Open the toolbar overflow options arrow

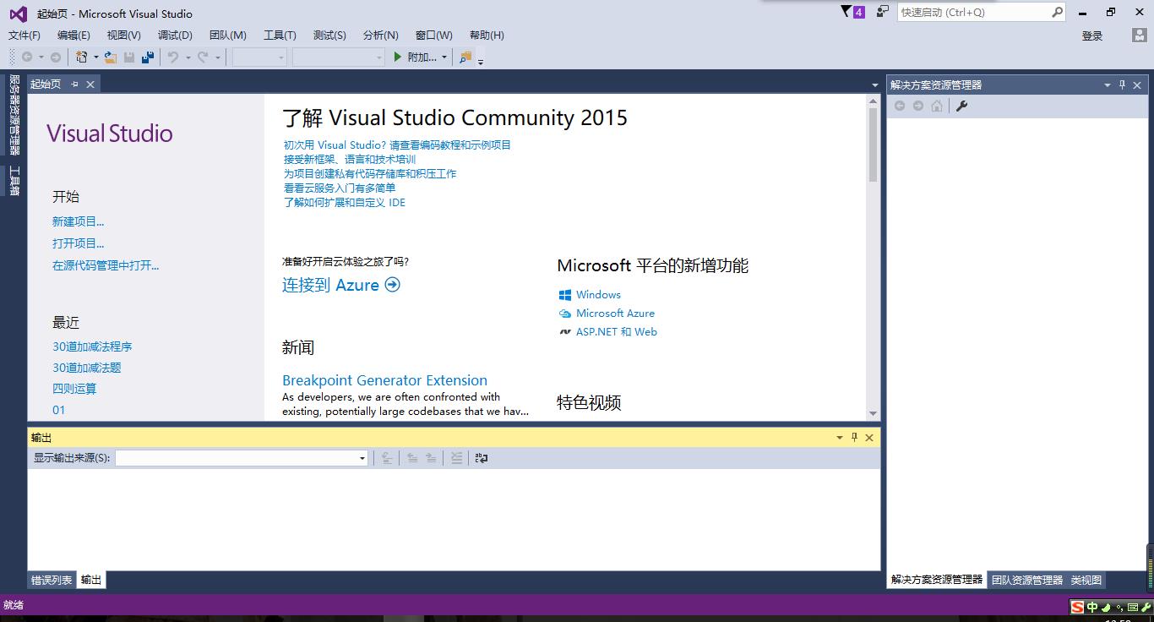(x=481, y=61)
